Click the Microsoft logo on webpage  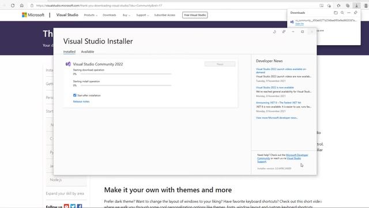coord(33,15)
